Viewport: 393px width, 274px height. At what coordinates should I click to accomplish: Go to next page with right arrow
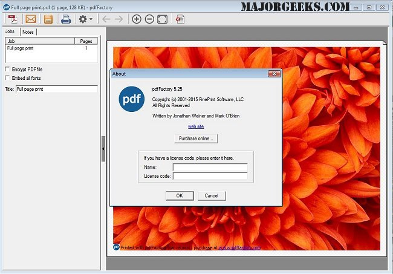point(119,19)
